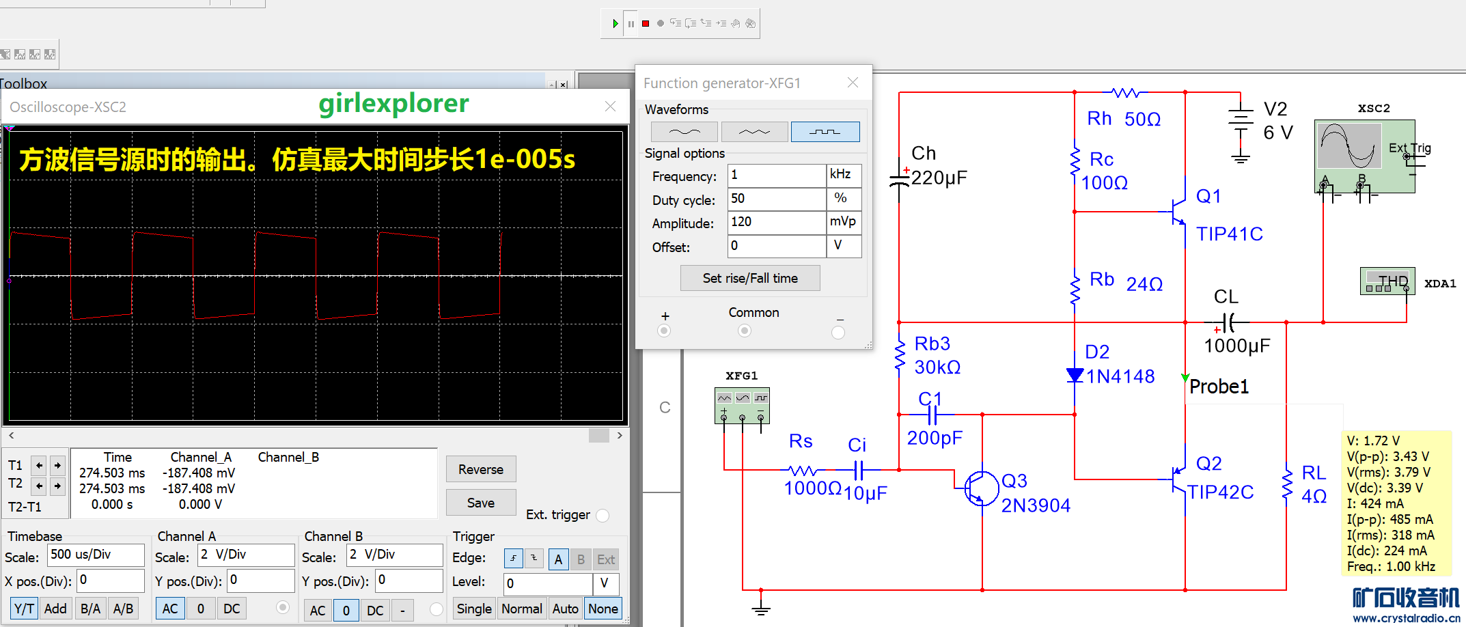
Task: Select the triangle waveform button
Action: pyautogui.click(x=753, y=132)
